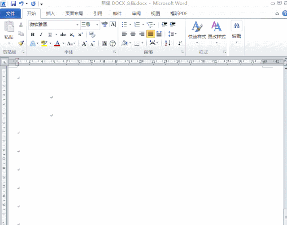287x225 pixels.
Task: Open the 页面布局 ribbon tab
Action: [74, 13]
